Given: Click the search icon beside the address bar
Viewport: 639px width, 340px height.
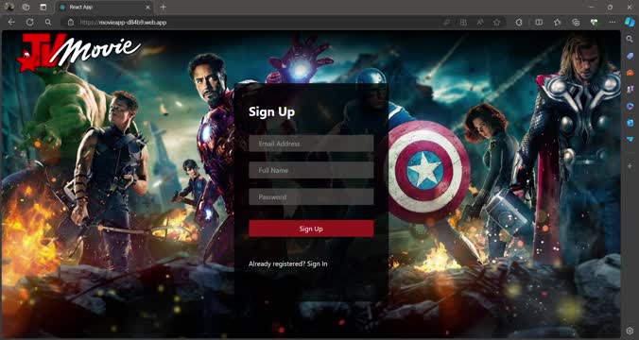Looking at the screenshot, I should (48, 23).
